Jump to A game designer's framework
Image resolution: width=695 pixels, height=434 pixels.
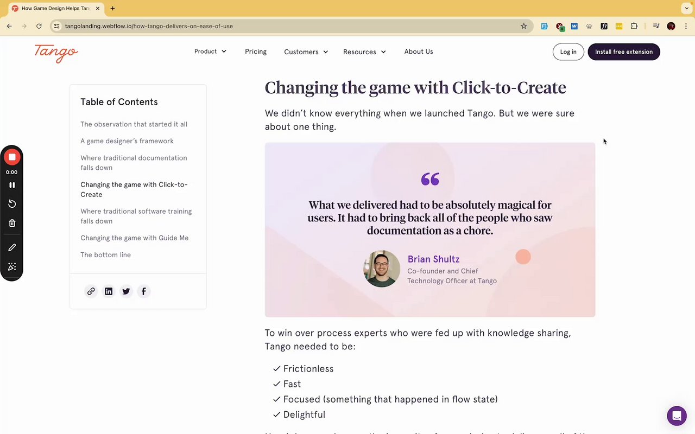pyautogui.click(x=127, y=141)
